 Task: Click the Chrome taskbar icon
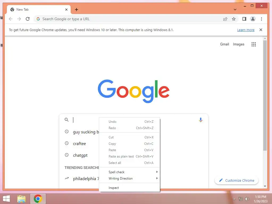click(38, 199)
